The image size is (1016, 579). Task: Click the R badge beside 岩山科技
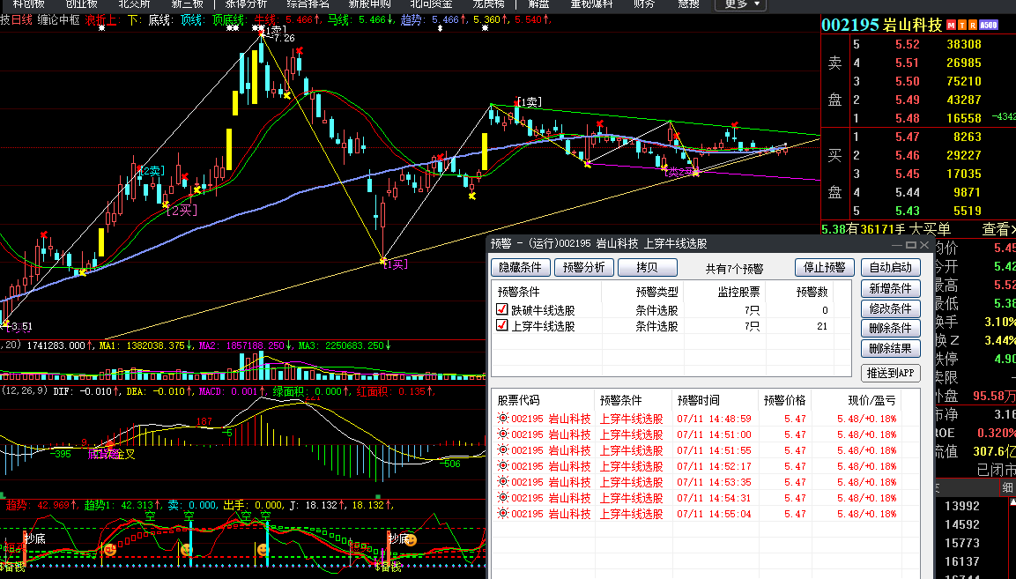click(x=972, y=26)
